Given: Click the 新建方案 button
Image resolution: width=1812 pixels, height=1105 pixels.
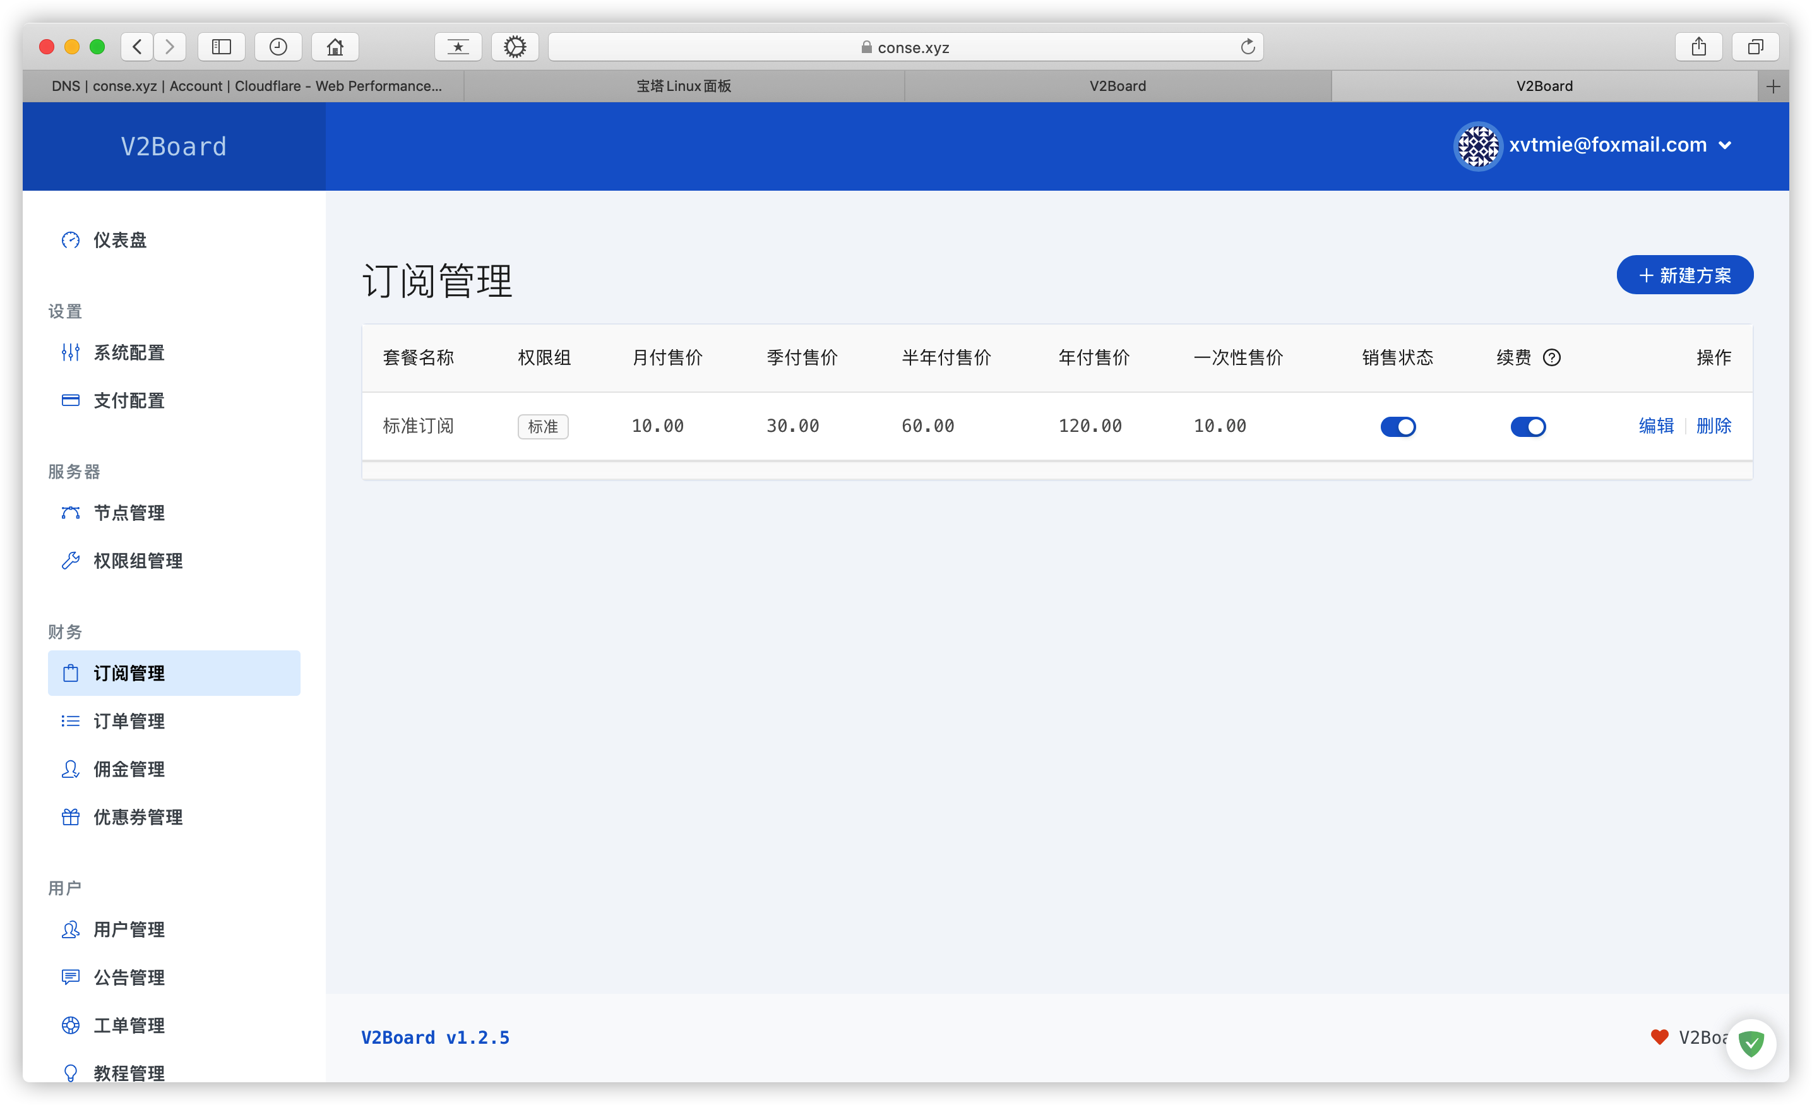Looking at the screenshot, I should tap(1684, 275).
